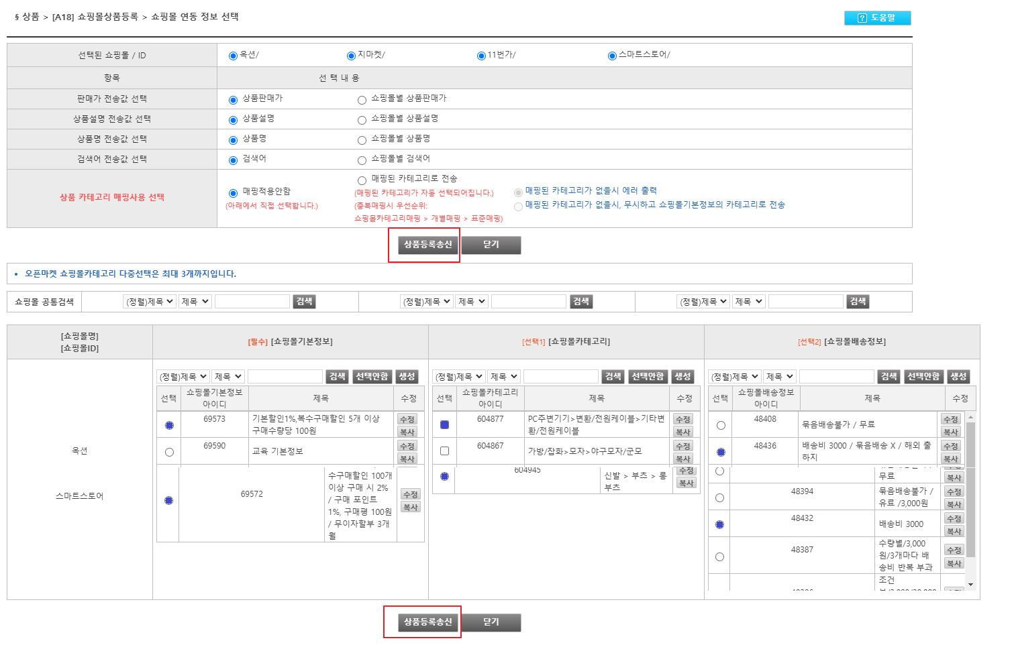Click 생성 in the 쇼핑몰기본정보 panel
The width and height of the screenshot is (1014, 647).
tap(407, 377)
